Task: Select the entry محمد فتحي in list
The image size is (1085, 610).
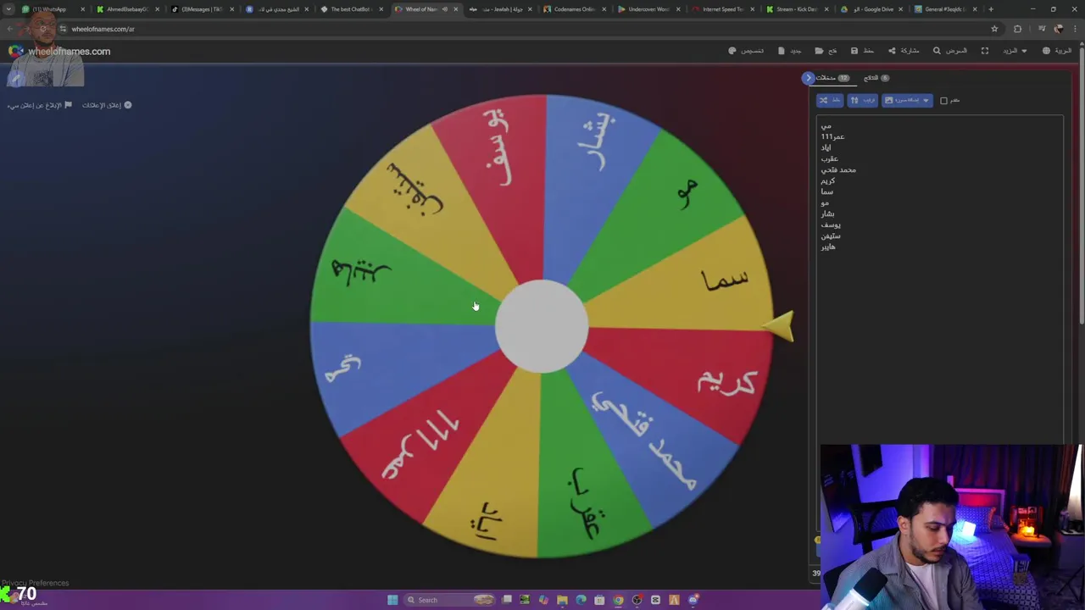Action: point(838,169)
